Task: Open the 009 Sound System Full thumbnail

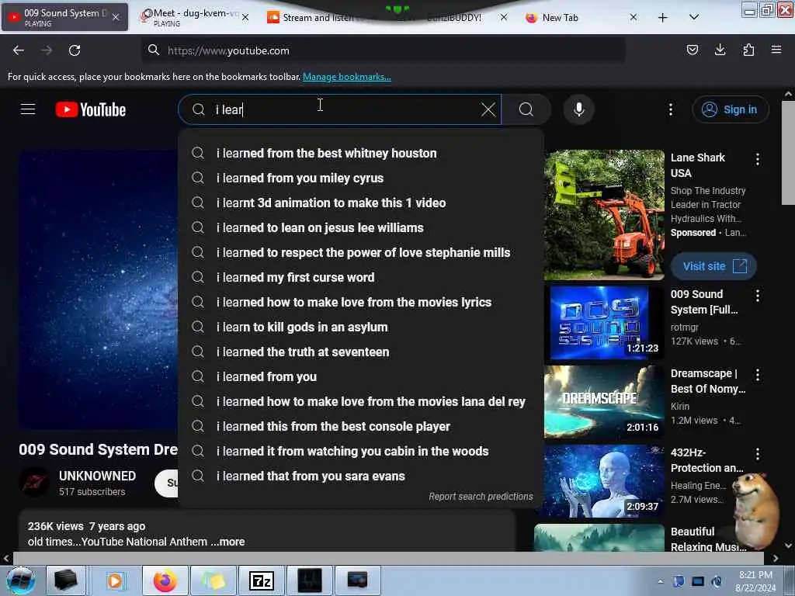Action: click(604, 323)
